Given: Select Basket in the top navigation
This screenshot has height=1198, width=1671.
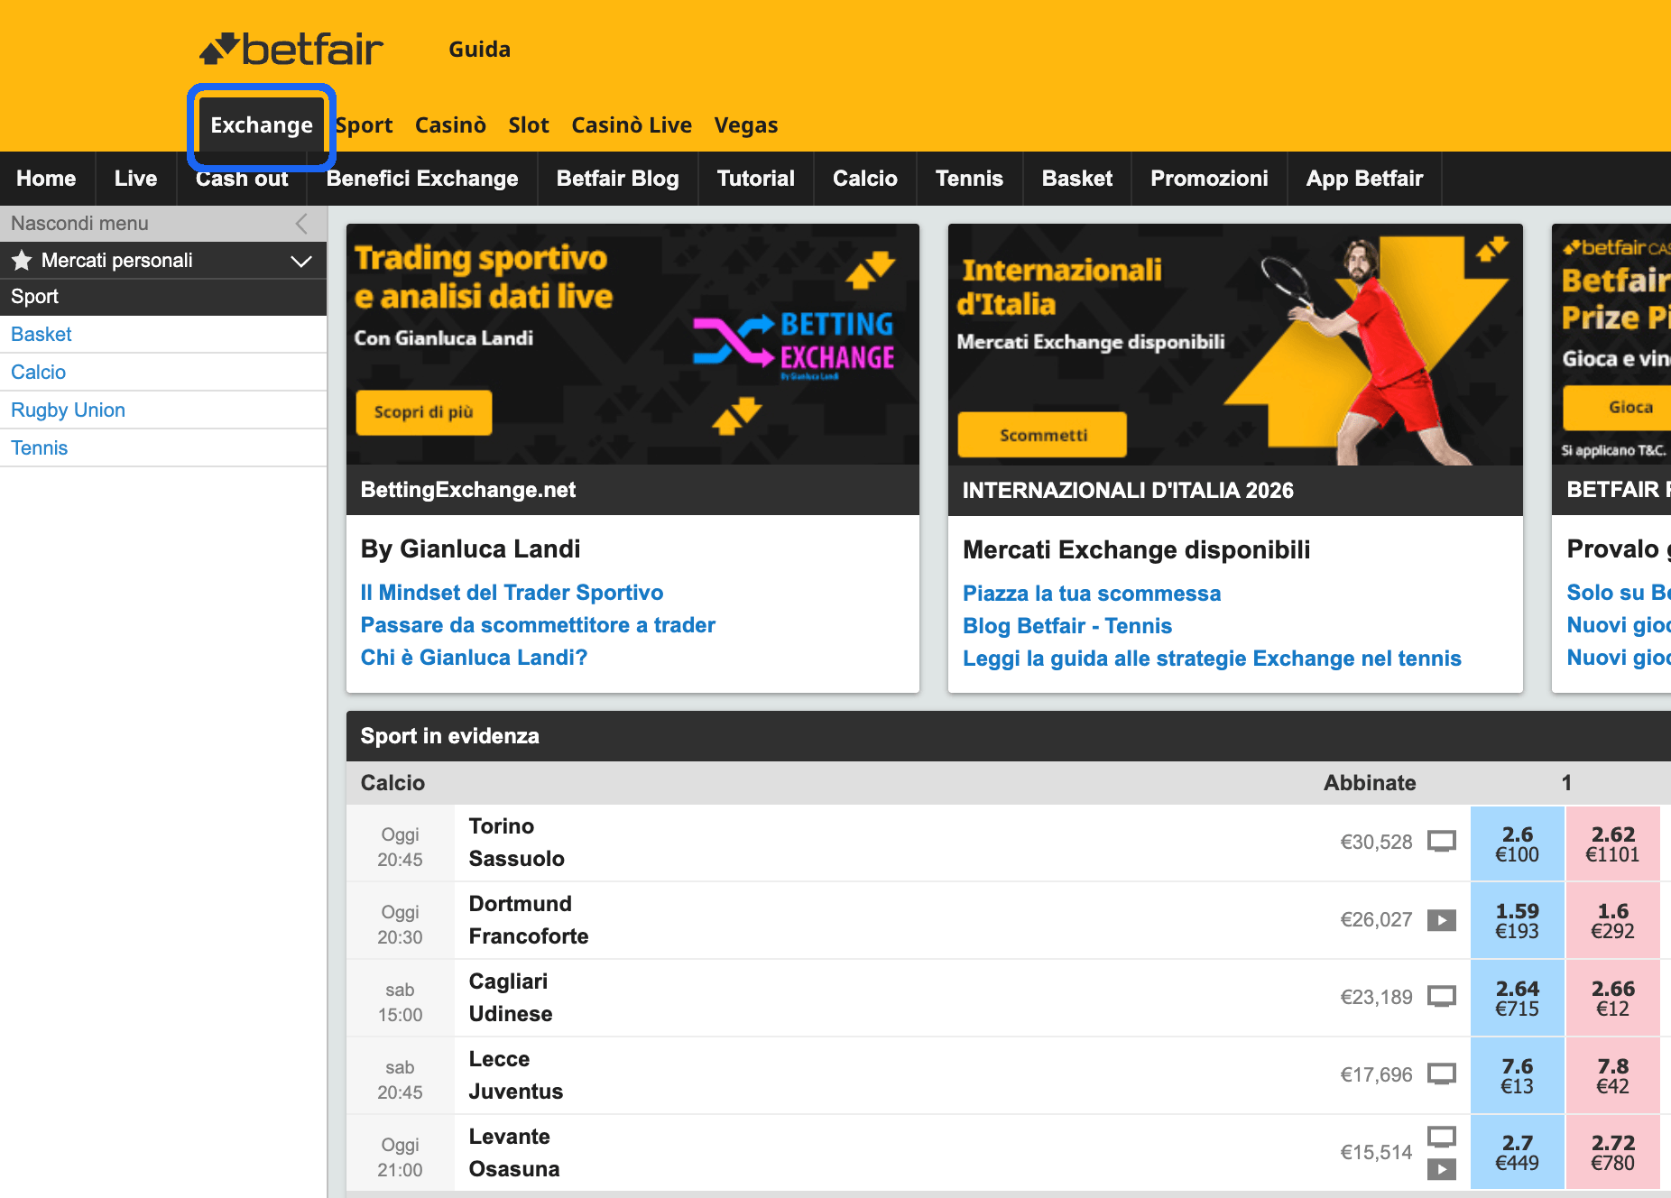Looking at the screenshot, I should [1077, 179].
